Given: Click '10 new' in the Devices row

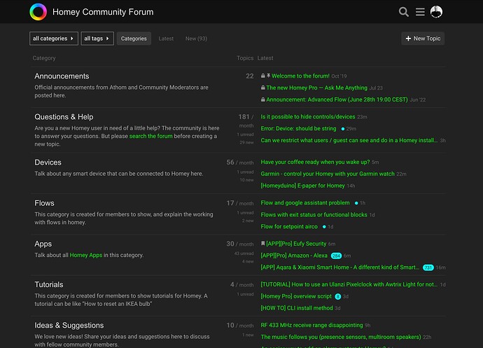Looking at the screenshot, I should (x=246, y=180).
